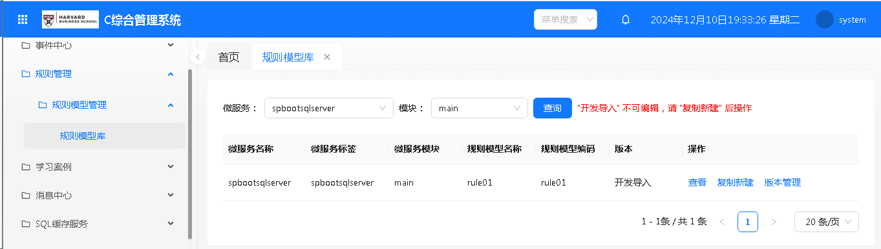Collapse the sidebar with the arrow toggle
This screenshot has height=249, width=881.
click(198, 57)
